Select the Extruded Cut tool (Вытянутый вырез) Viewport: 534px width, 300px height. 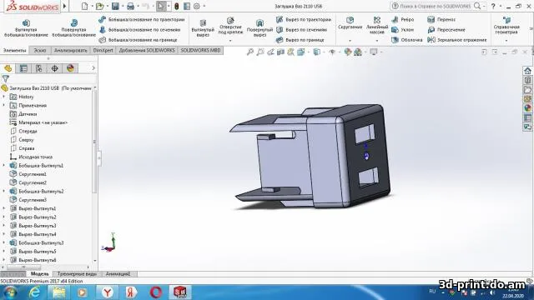(203, 27)
